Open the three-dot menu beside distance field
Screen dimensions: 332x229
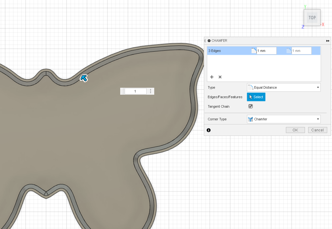[x=150, y=91]
